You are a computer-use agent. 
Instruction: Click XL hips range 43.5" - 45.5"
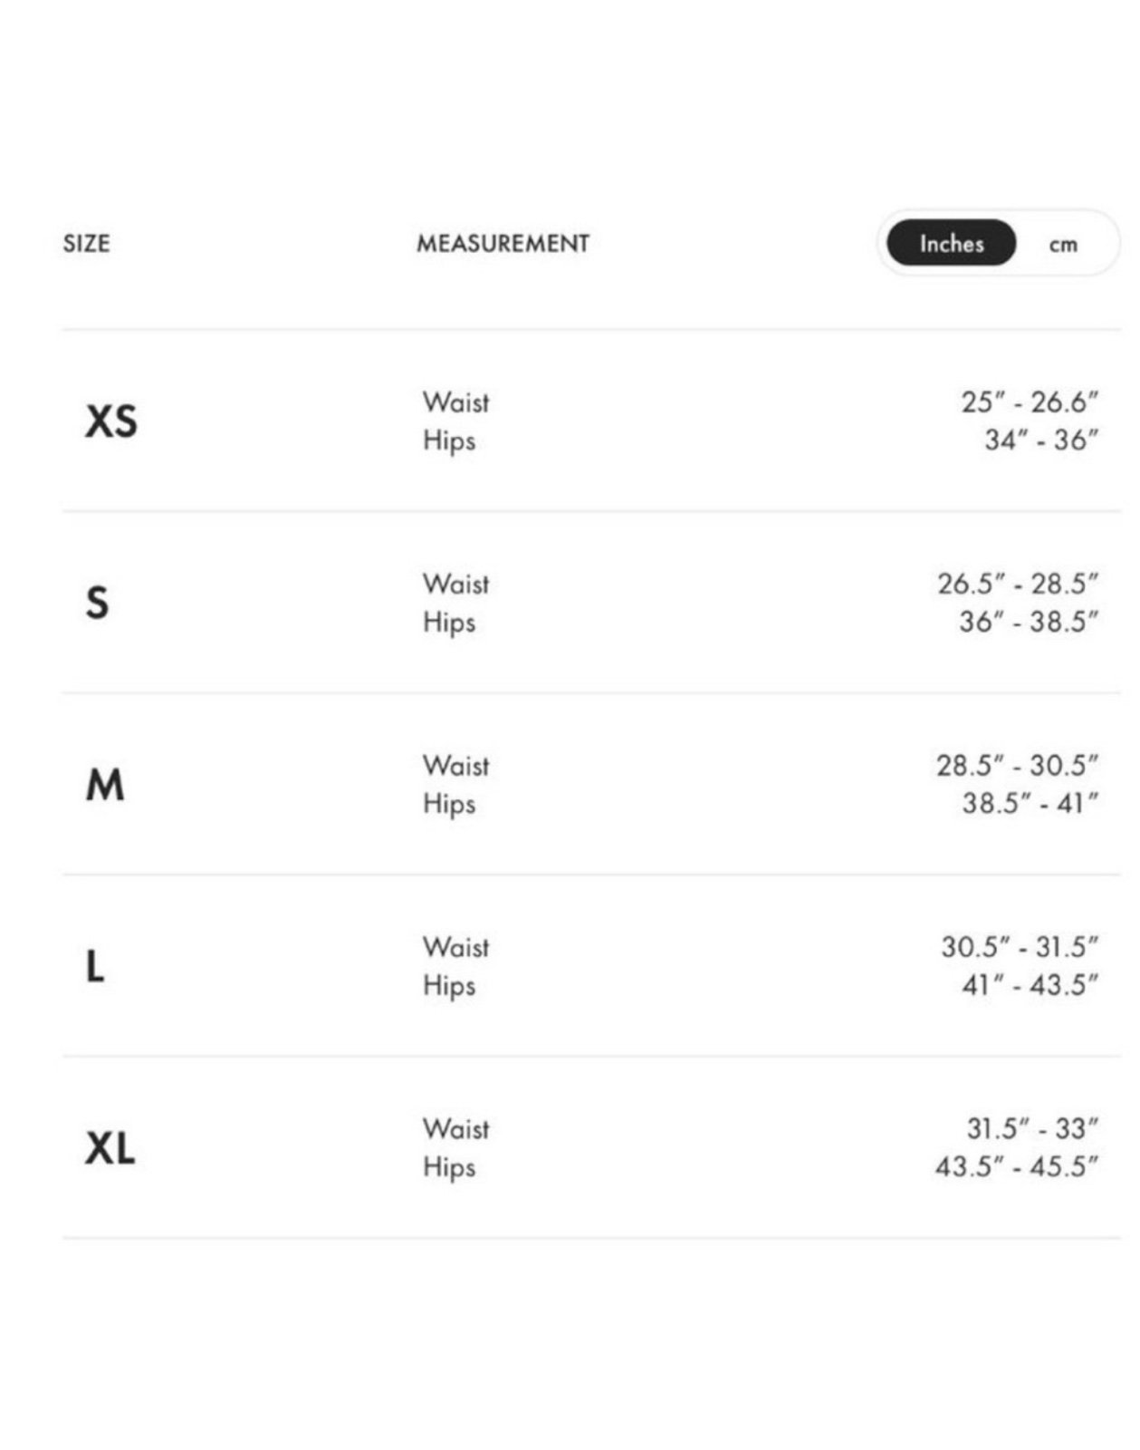click(x=1017, y=1166)
